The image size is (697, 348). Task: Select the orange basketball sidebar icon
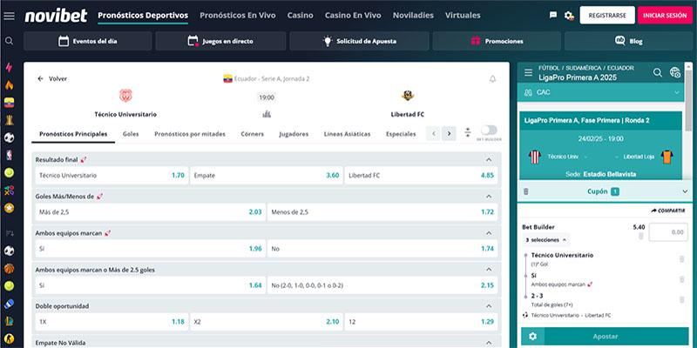(x=9, y=269)
